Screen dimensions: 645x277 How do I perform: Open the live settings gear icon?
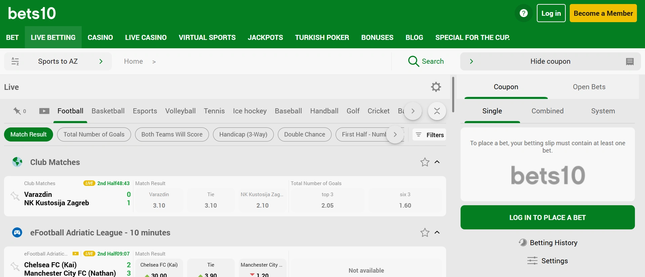436,87
